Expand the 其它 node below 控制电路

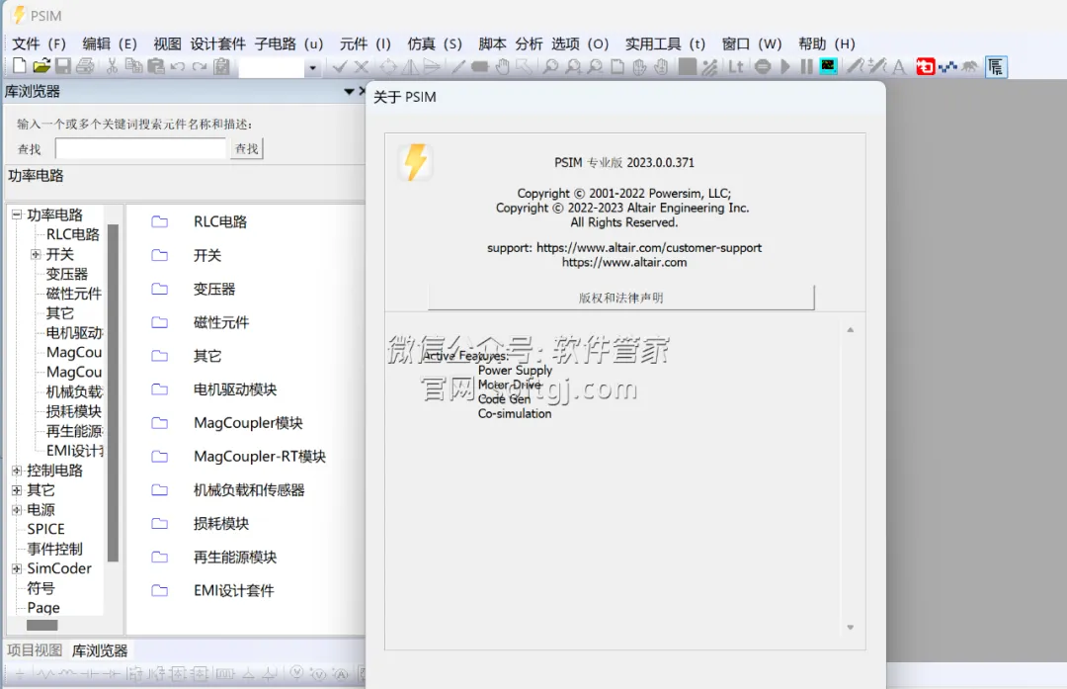[17, 490]
